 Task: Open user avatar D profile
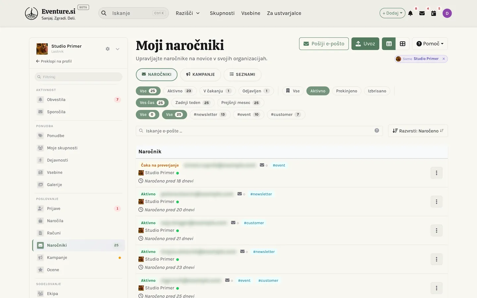[447, 13]
